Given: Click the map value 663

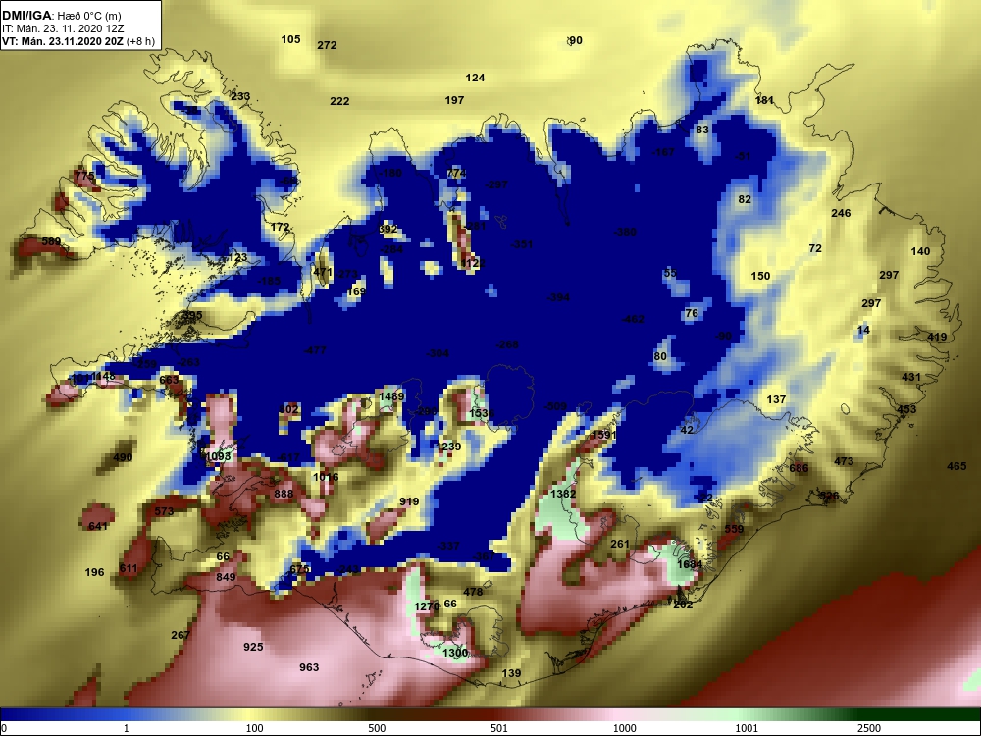Looking at the screenshot, I should (x=169, y=380).
